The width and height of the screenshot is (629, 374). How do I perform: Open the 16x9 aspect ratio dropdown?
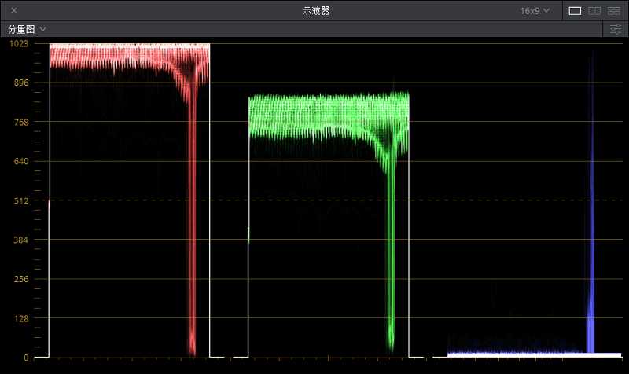(x=535, y=11)
